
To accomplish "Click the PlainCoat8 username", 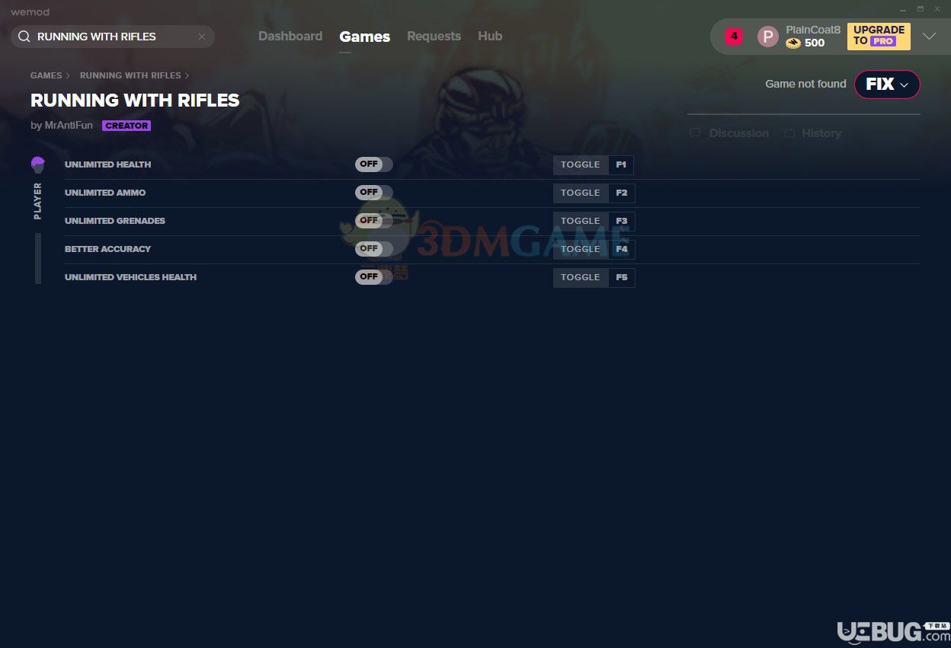I will (x=813, y=30).
